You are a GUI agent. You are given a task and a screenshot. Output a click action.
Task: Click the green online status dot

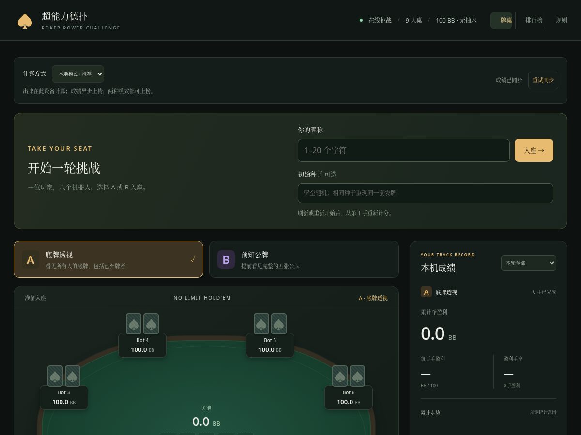[x=361, y=20]
